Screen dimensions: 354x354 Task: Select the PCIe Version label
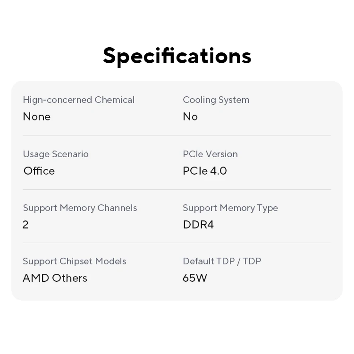[x=210, y=154]
